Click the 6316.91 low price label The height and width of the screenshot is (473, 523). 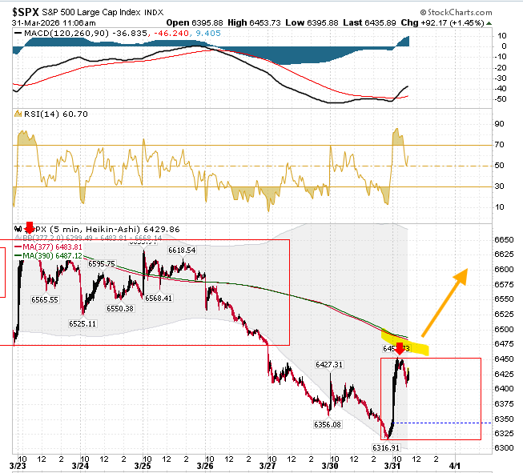(385, 447)
